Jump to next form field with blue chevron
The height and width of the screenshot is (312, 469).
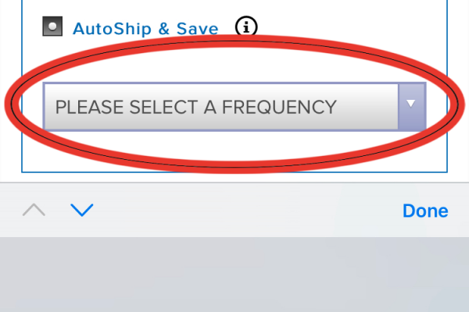click(81, 211)
